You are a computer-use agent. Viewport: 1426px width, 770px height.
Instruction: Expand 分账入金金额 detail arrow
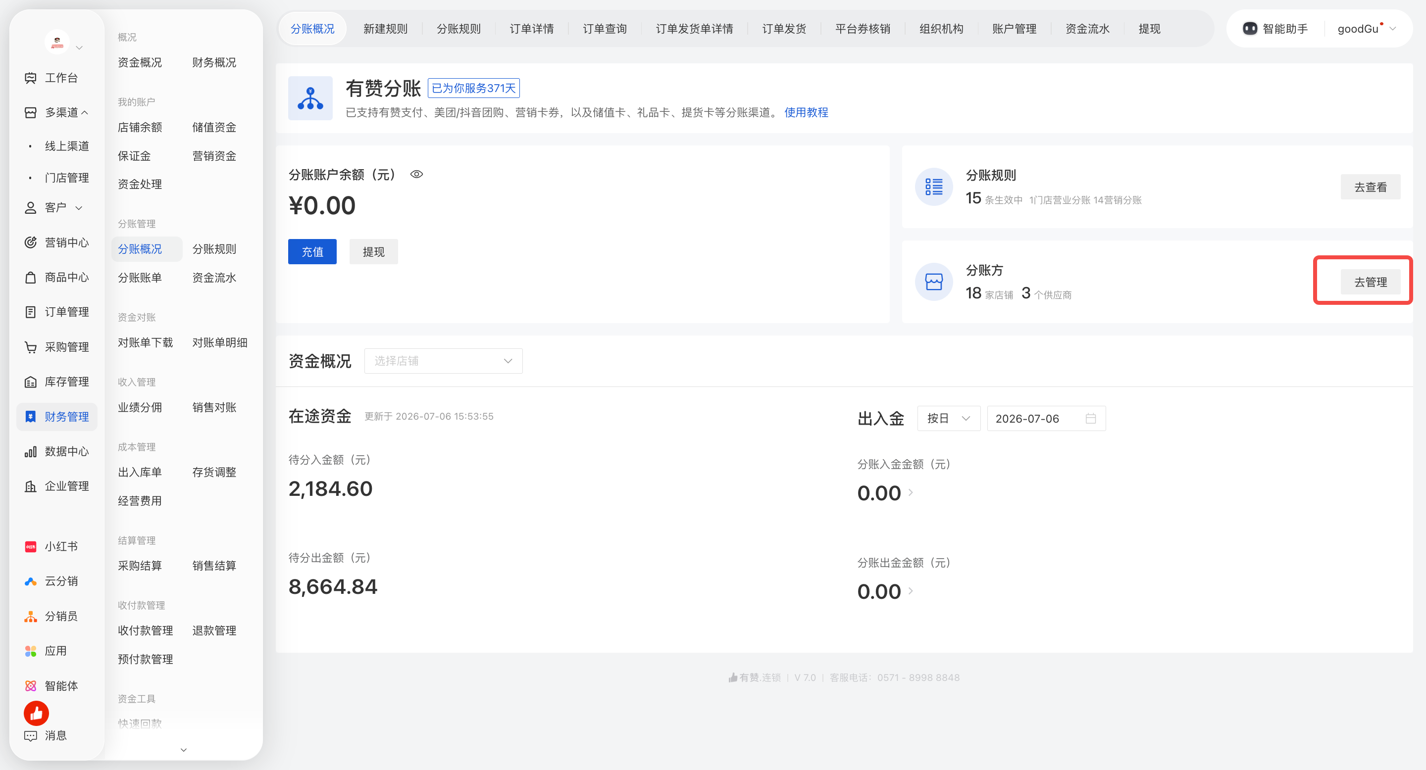[x=911, y=492]
